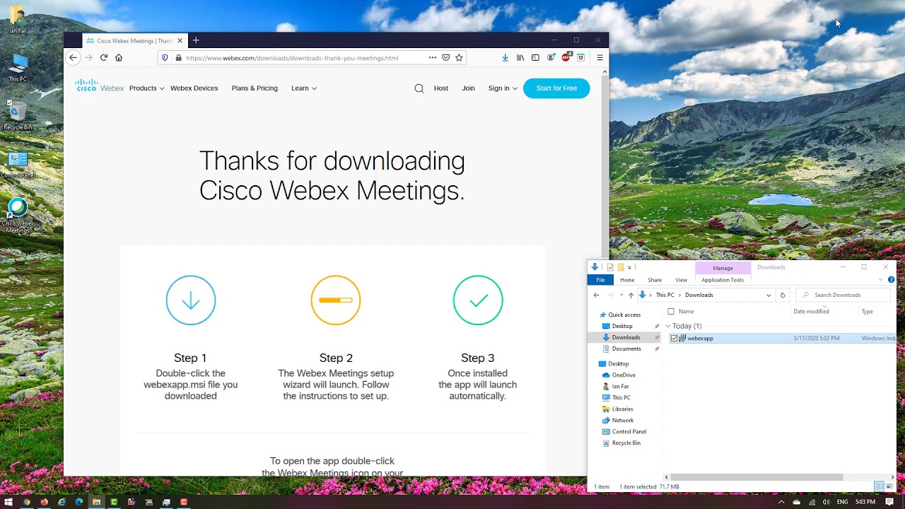Click the Manage contextual tab

tap(723, 268)
